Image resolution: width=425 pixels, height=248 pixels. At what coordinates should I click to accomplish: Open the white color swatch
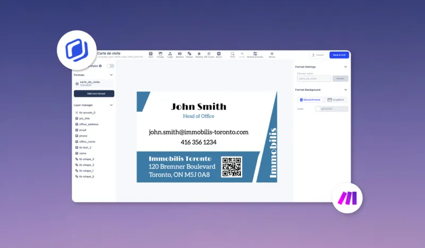click(318, 109)
